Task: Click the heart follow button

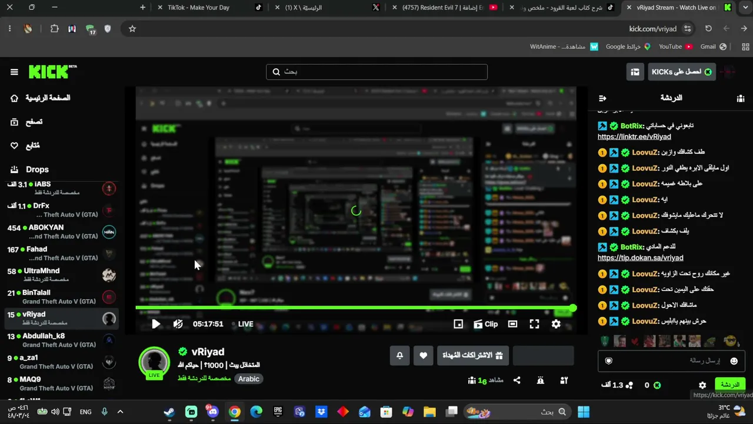Action: click(x=424, y=356)
